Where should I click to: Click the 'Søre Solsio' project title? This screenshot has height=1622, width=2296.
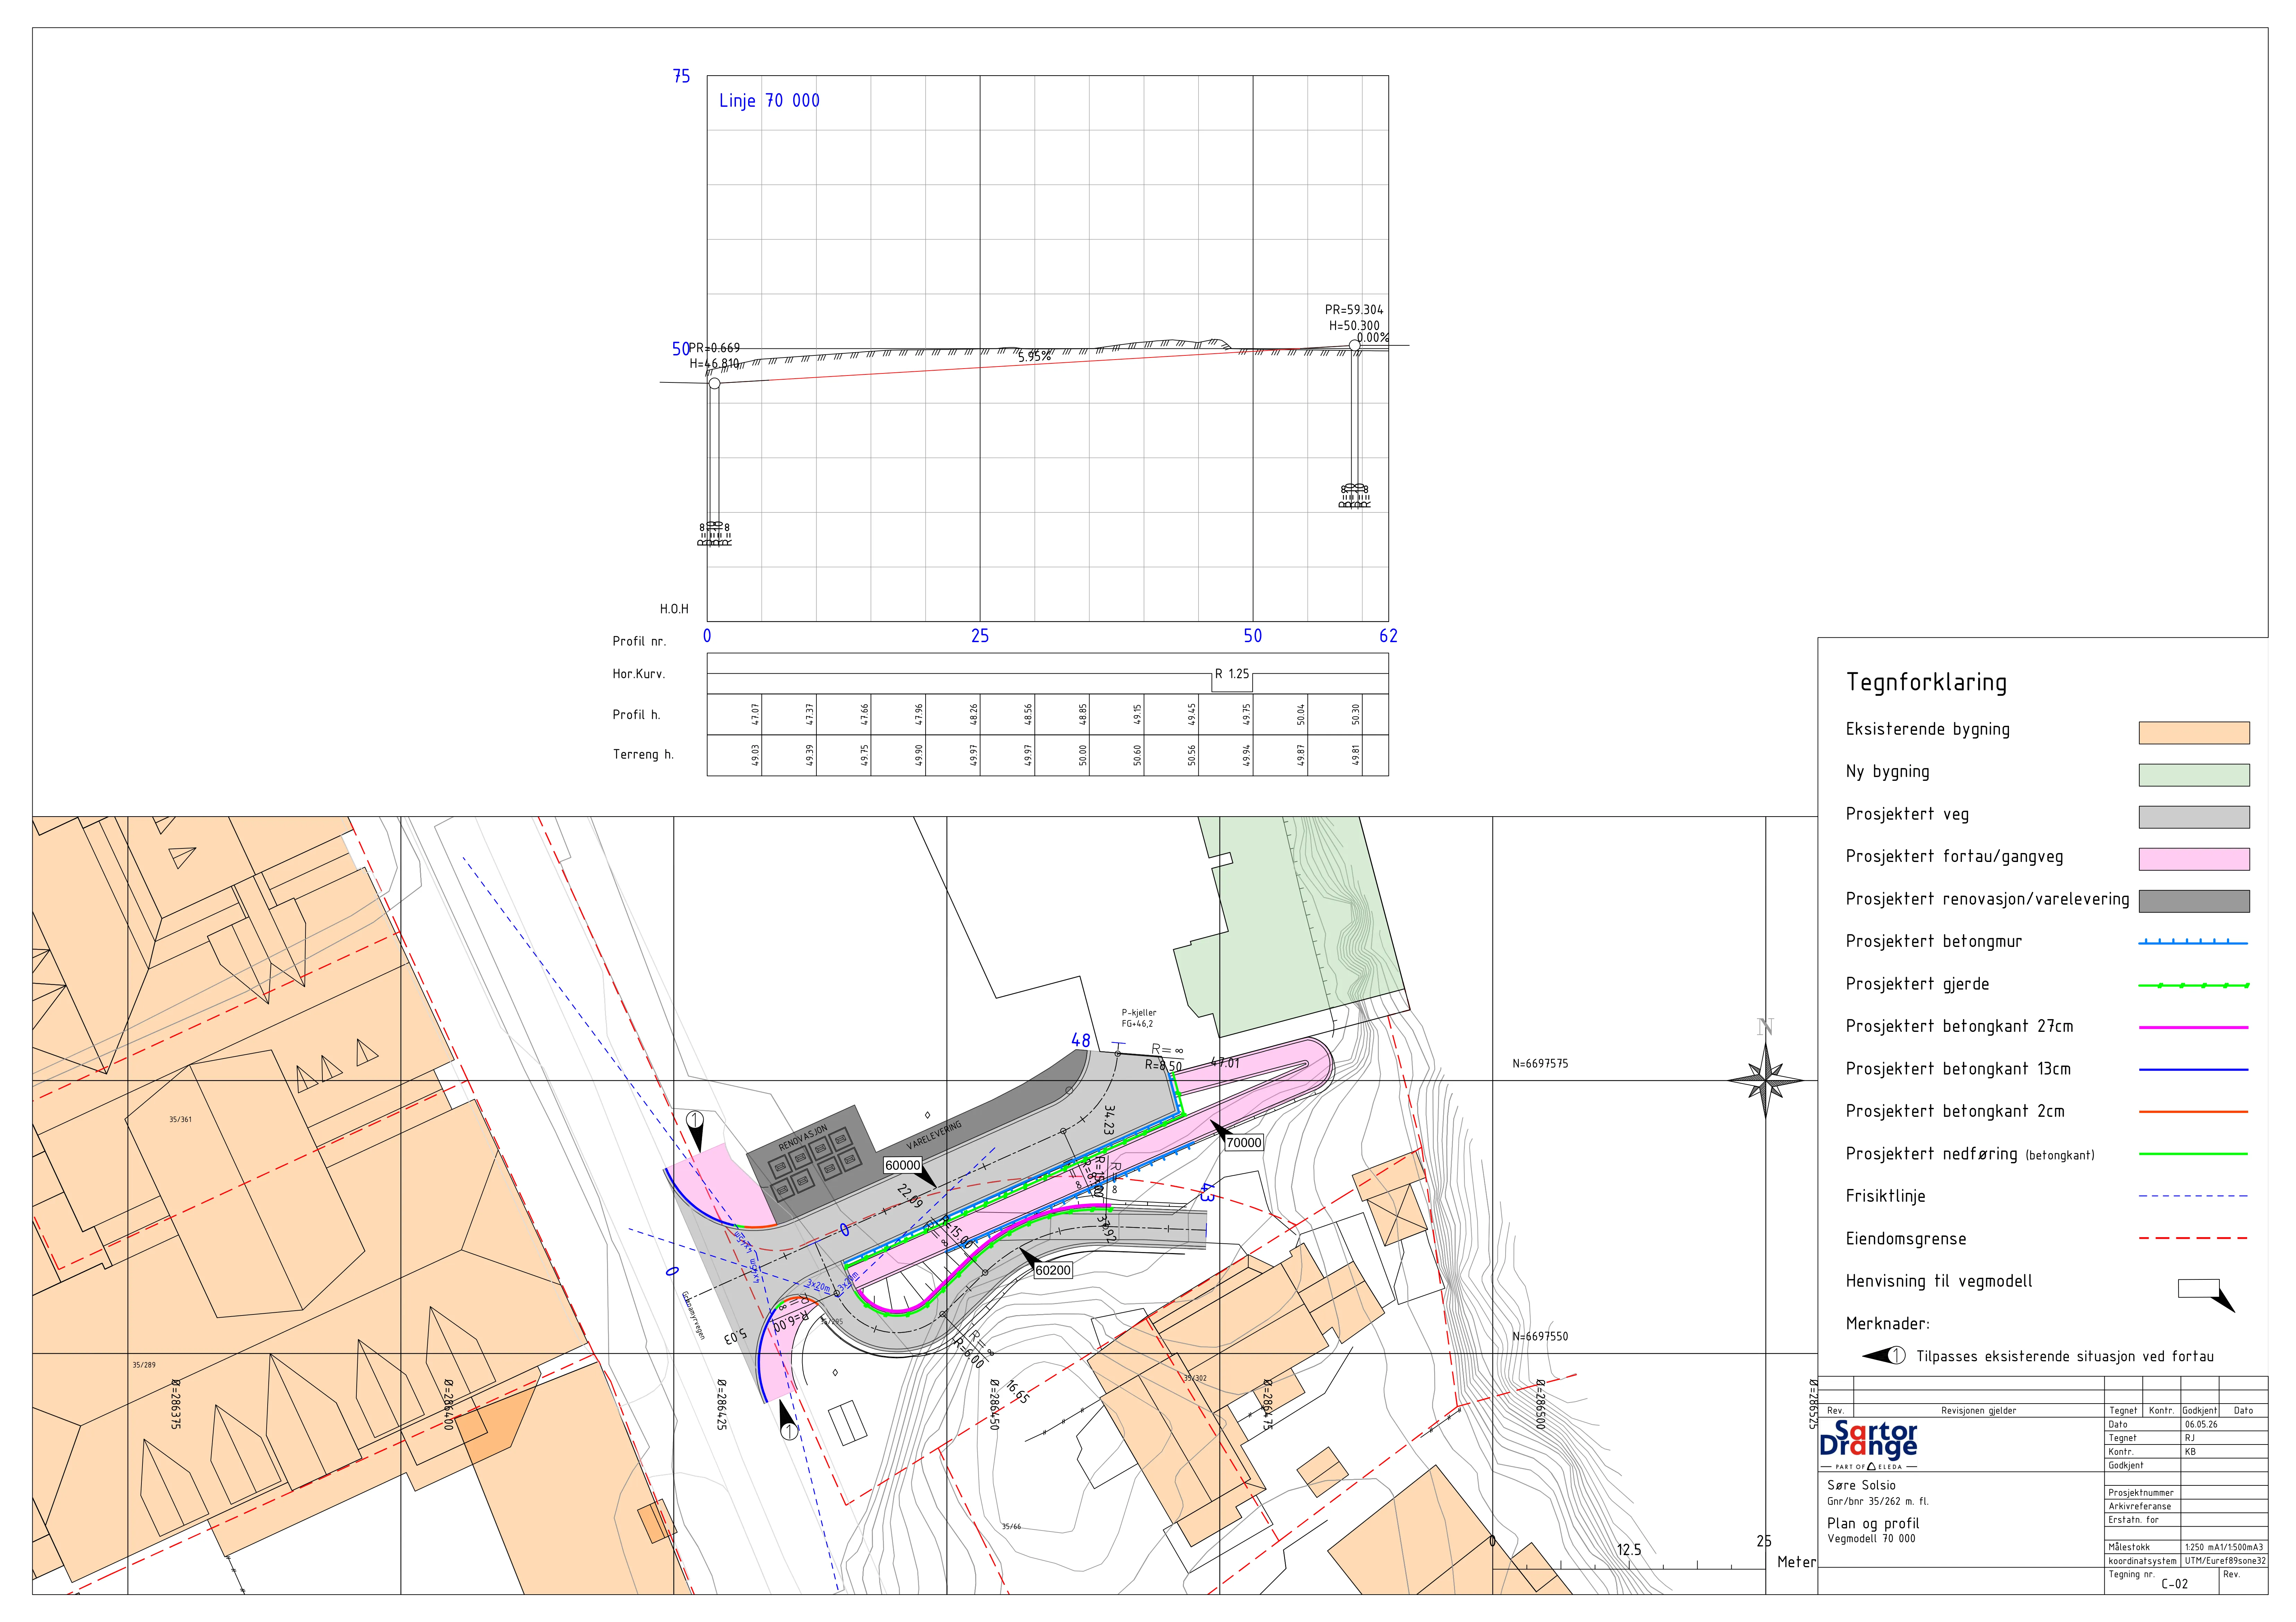[x=1862, y=1485]
